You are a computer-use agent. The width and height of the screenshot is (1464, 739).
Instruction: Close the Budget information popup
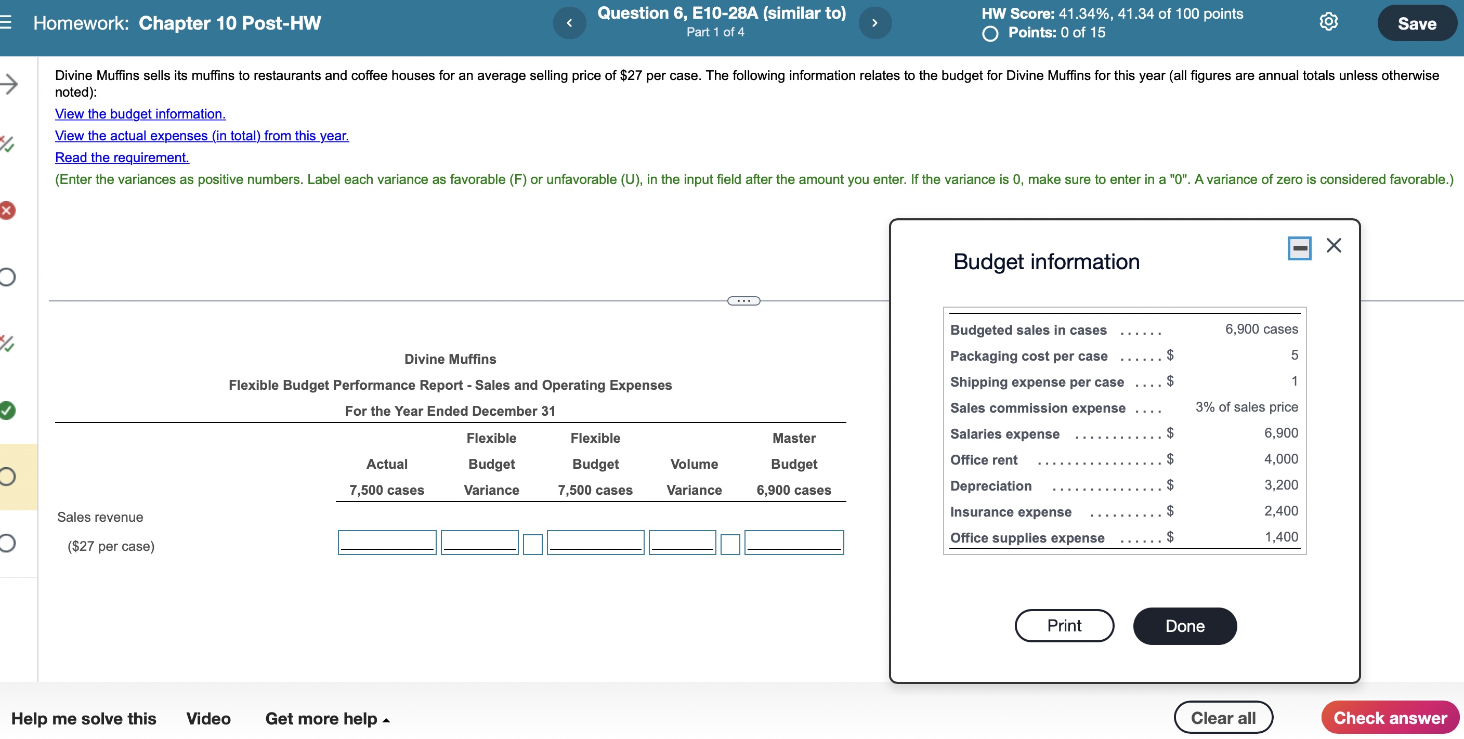(x=1334, y=245)
